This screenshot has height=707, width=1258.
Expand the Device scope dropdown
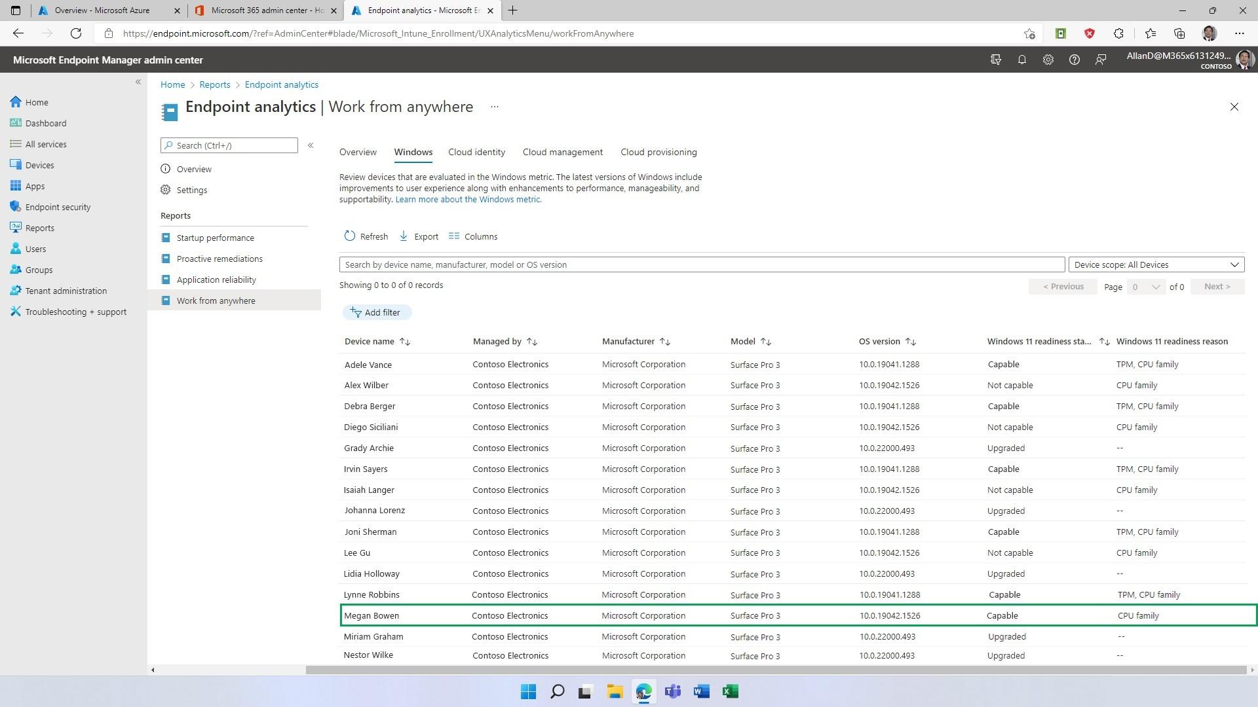tap(1156, 264)
